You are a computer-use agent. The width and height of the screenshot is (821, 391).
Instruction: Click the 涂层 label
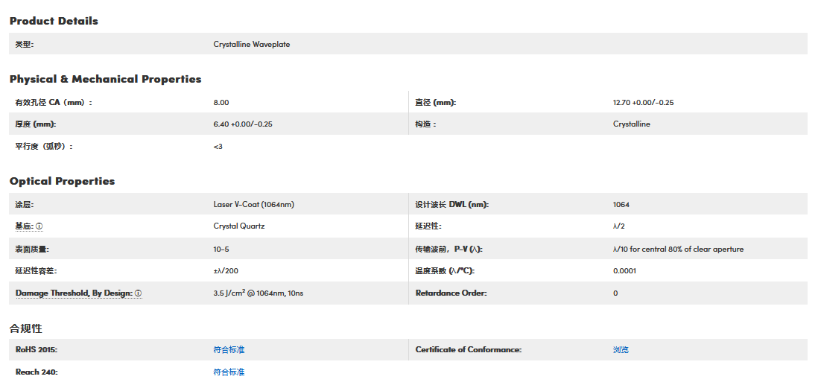click(25, 205)
